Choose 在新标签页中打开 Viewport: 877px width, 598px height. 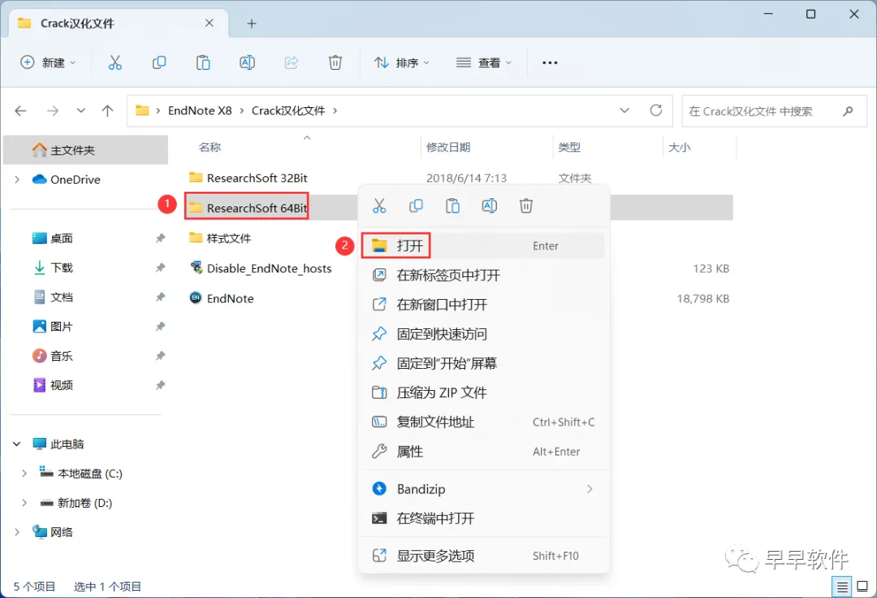[483, 275]
